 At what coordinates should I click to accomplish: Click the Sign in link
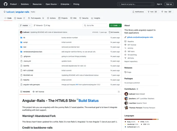pos(159,4)
